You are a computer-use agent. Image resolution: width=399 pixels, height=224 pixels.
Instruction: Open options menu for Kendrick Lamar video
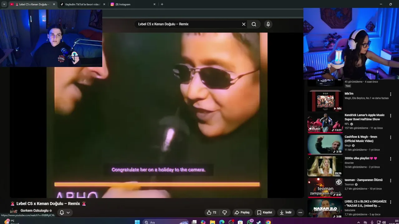tap(390, 115)
